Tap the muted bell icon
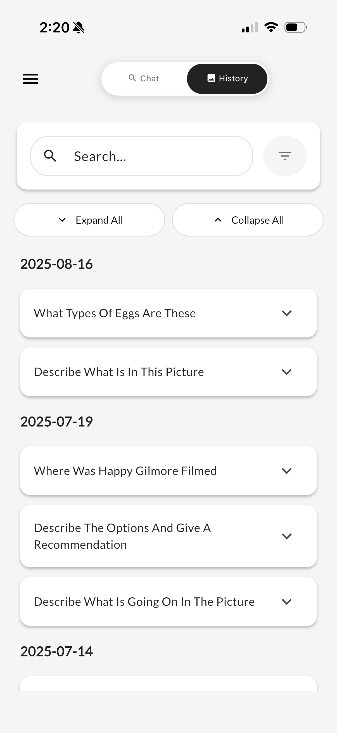This screenshot has height=733, width=337. (x=79, y=28)
